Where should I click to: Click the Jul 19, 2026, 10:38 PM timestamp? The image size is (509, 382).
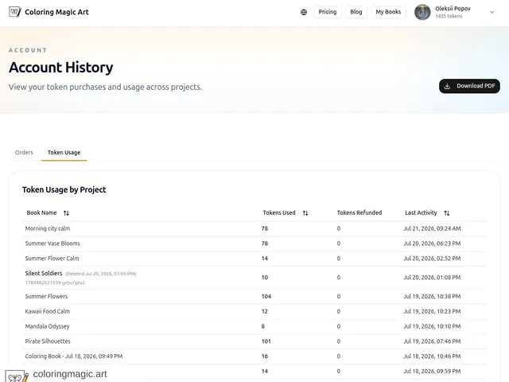(x=432, y=297)
